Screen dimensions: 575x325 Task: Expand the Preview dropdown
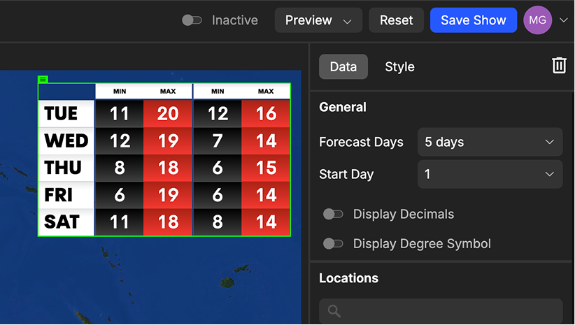click(x=318, y=20)
